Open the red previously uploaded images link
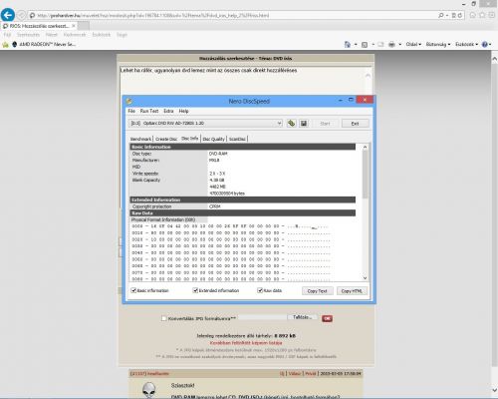The height and width of the screenshot is (399, 498). coord(246,343)
